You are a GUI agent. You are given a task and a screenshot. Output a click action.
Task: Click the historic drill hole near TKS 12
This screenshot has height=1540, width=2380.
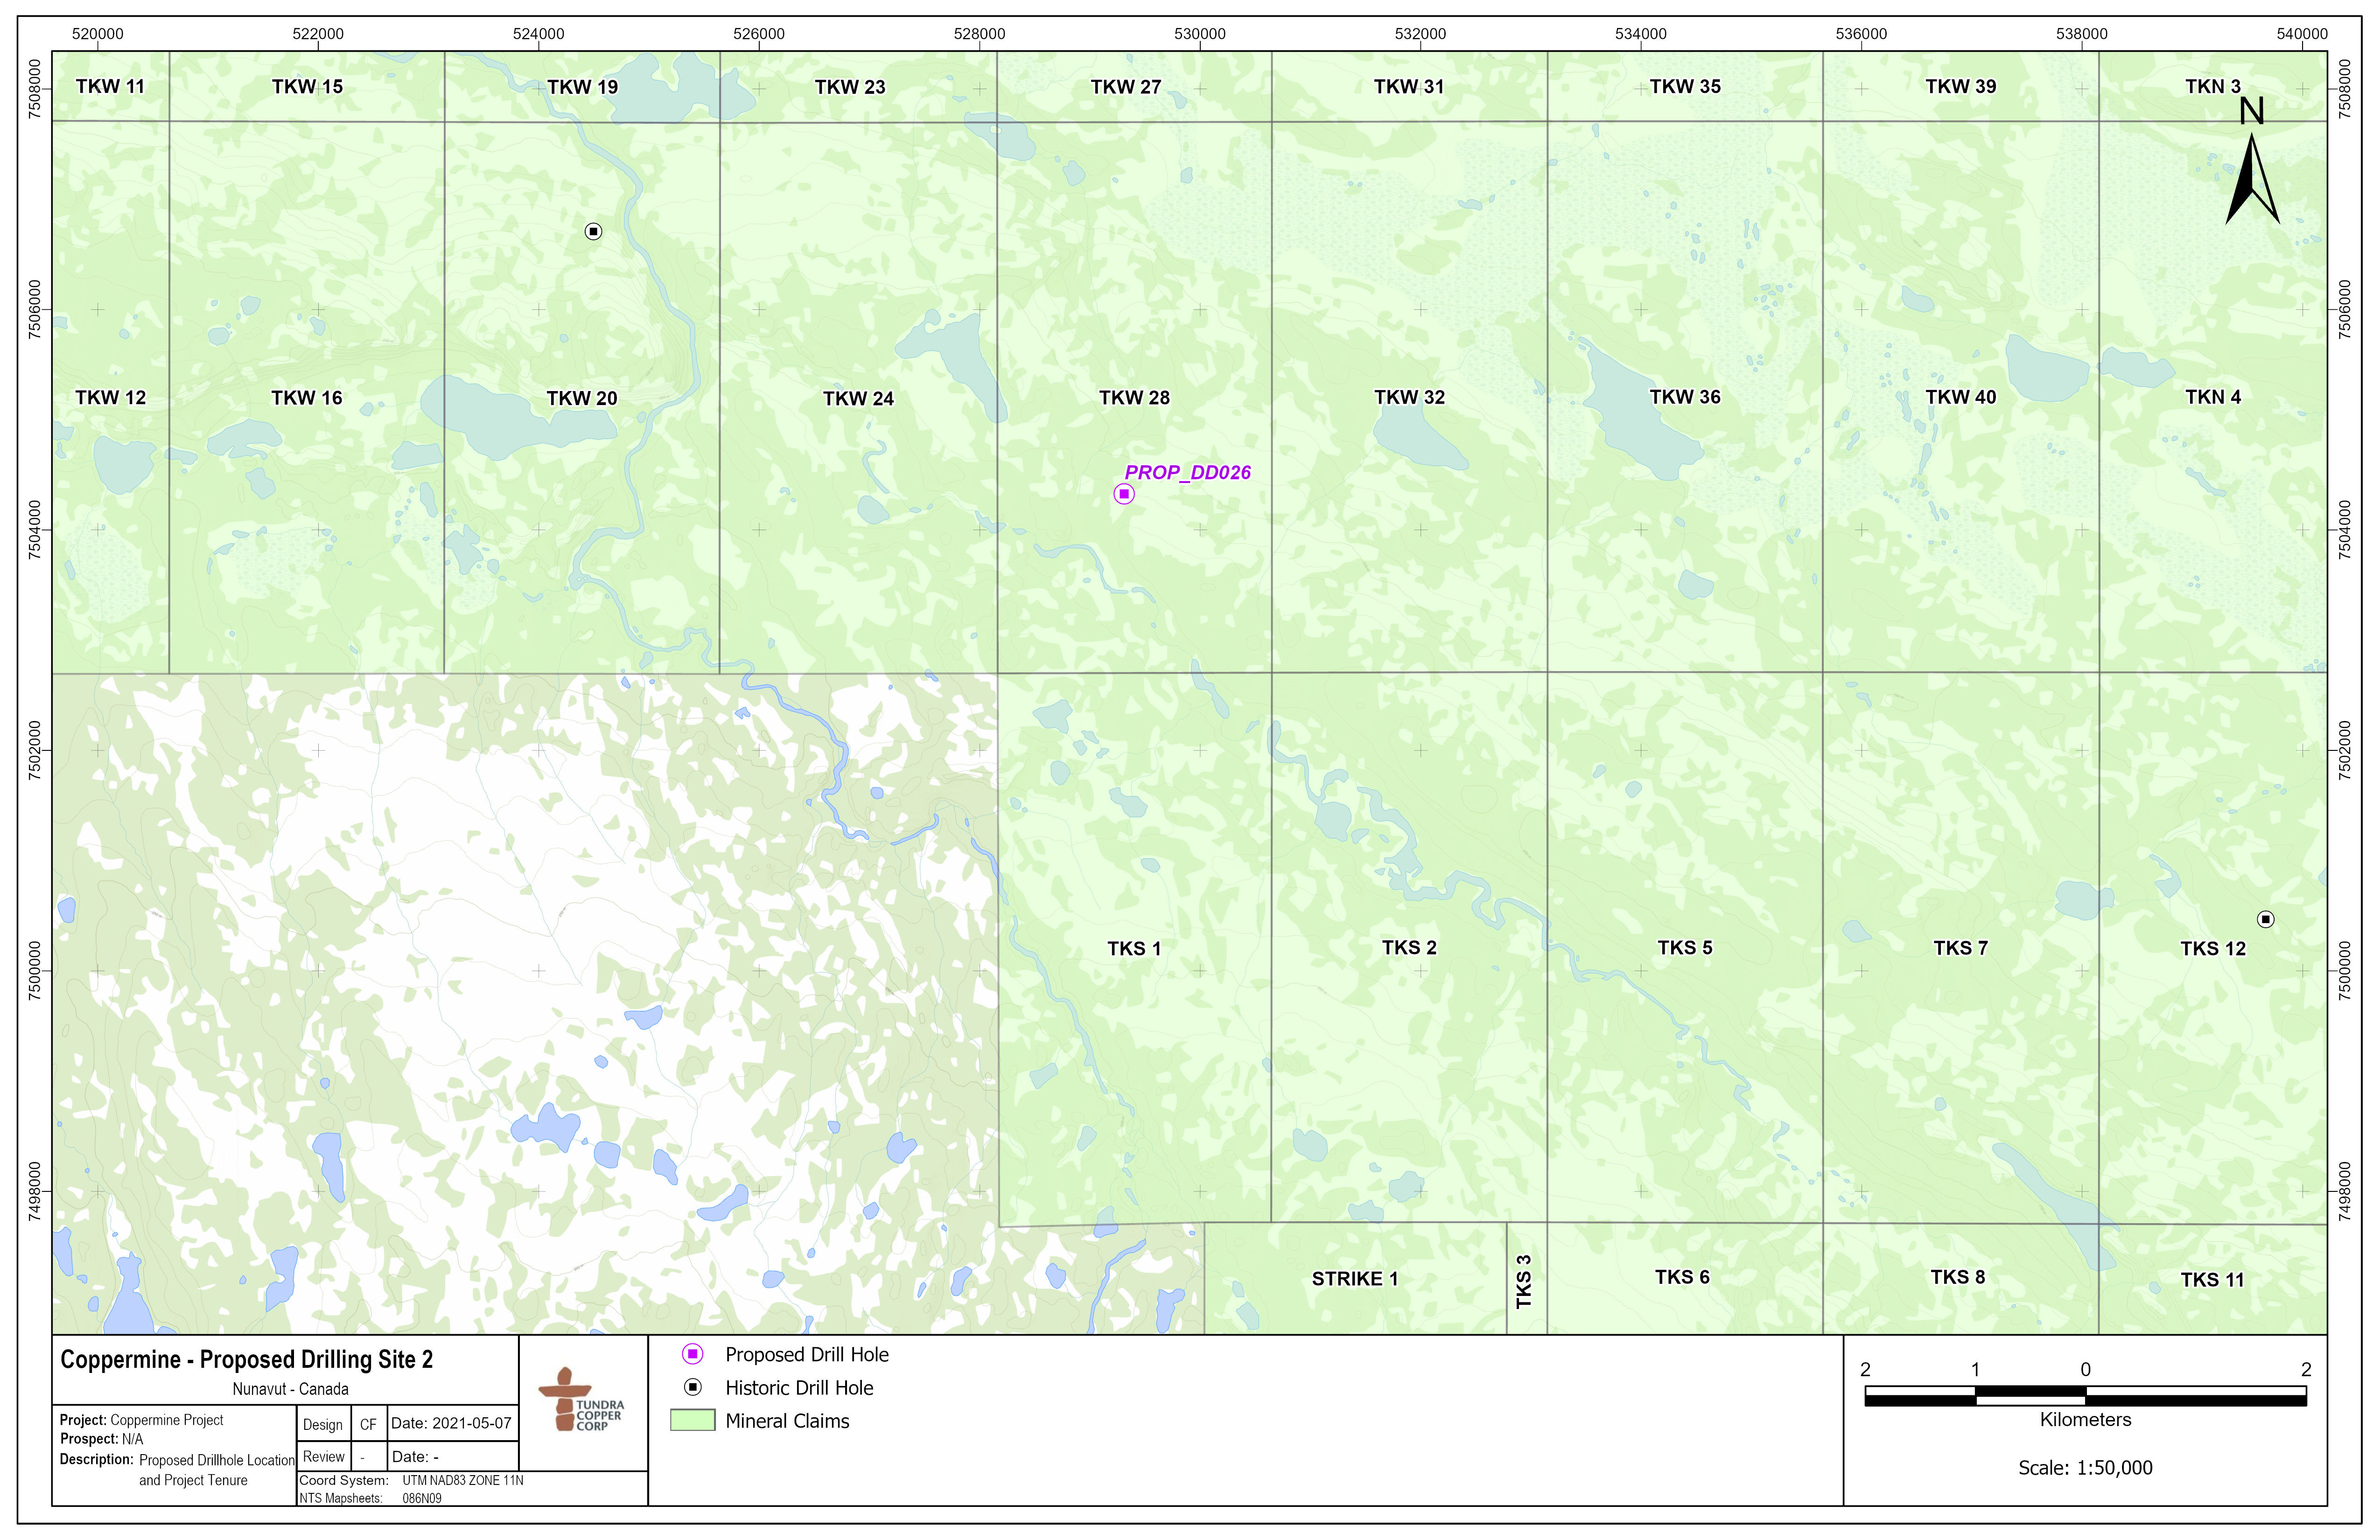point(2266,920)
